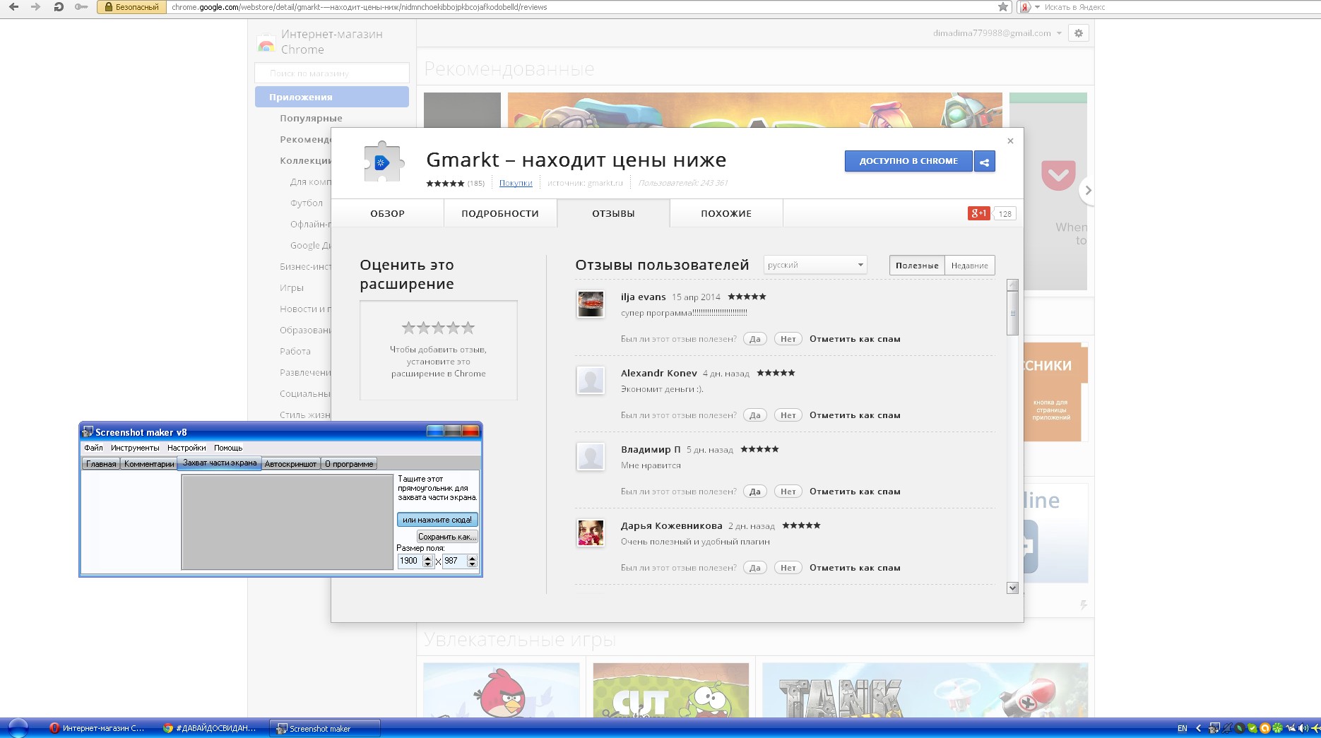Mark Владимир П review as spam
Screen dimensions: 1321x738
[x=855, y=492]
